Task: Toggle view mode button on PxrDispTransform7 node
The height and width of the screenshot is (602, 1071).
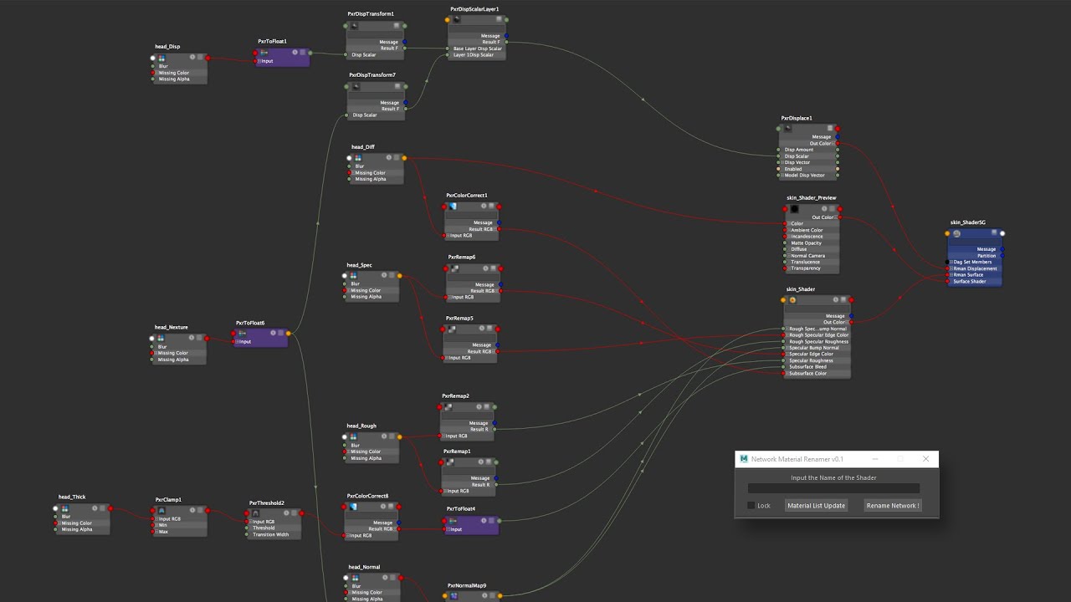Action: pyautogui.click(x=397, y=87)
